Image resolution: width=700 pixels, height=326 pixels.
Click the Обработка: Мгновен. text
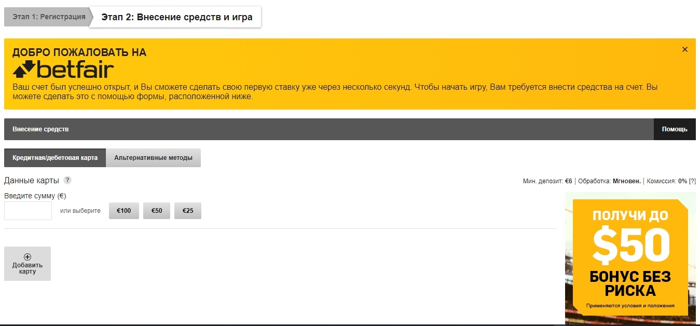(x=610, y=181)
